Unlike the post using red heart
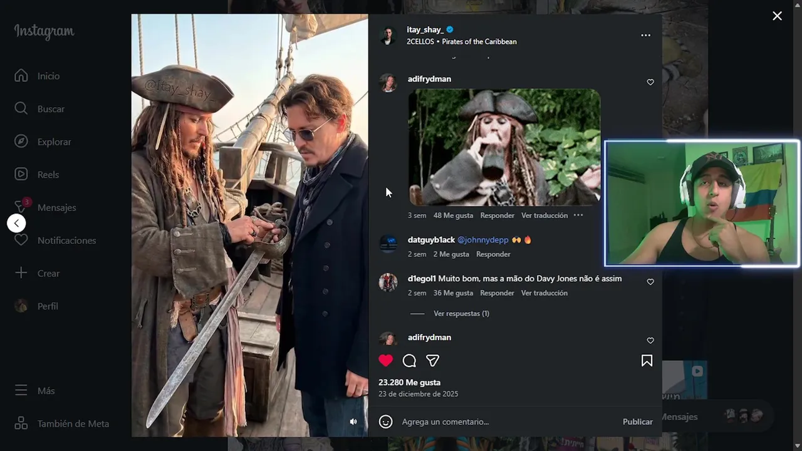Image resolution: width=802 pixels, height=451 pixels. [x=386, y=361]
